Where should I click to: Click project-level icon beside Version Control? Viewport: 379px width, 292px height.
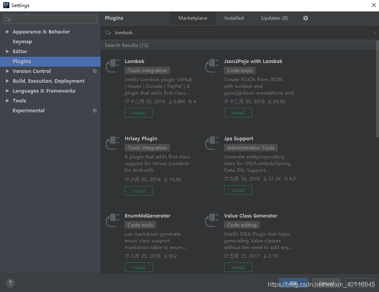tap(95, 71)
